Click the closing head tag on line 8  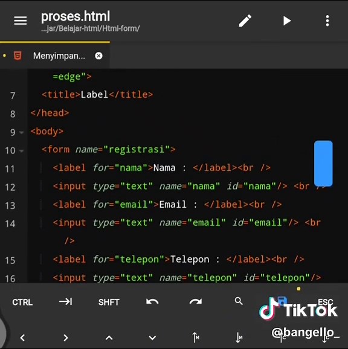click(x=50, y=113)
